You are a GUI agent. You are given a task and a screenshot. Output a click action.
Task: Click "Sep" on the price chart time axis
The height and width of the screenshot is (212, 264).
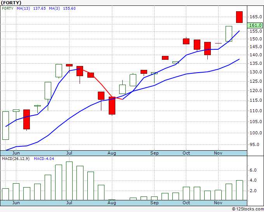155,153
